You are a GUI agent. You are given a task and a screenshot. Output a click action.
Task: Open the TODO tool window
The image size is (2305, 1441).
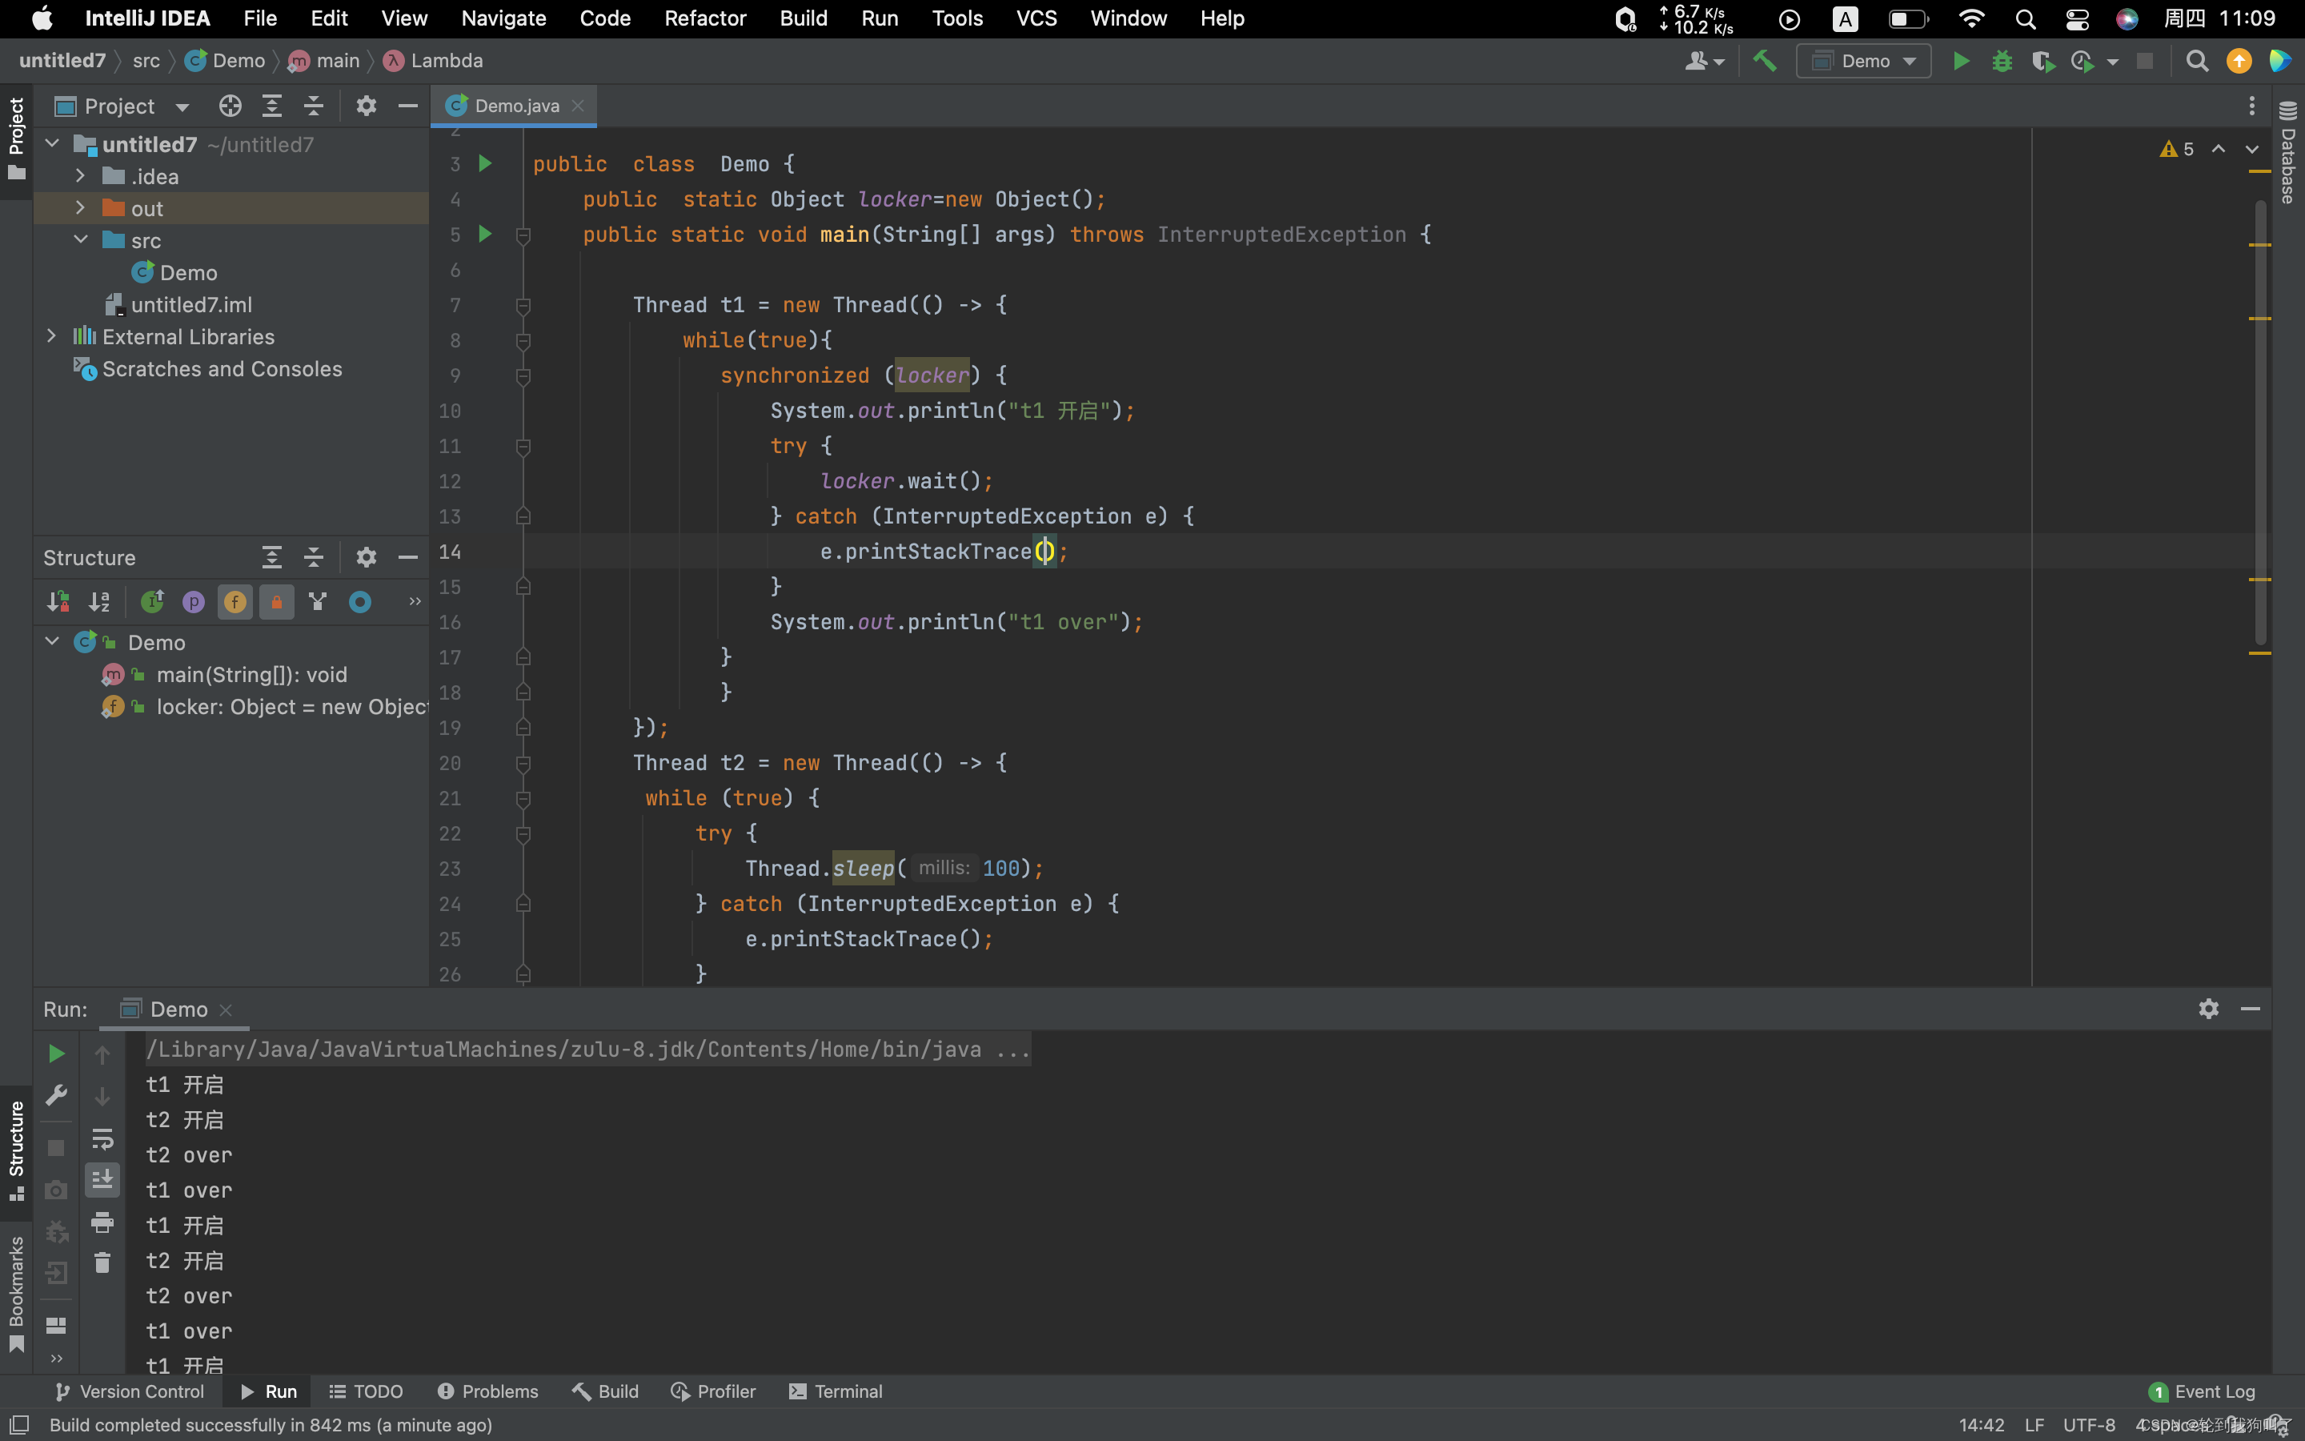366,1391
